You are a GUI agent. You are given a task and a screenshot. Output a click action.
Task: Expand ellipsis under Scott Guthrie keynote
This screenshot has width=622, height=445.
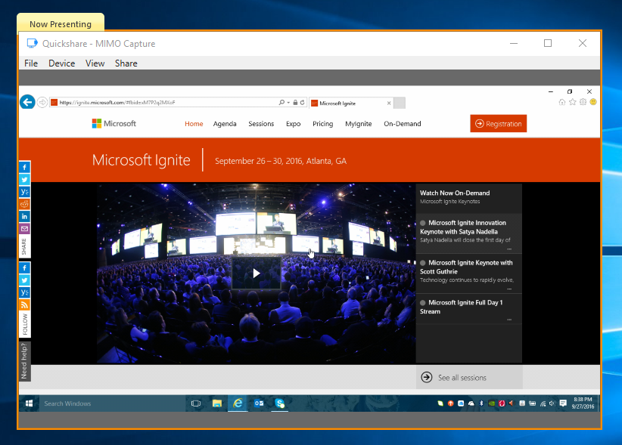click(x=509, y=289)
